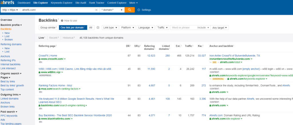The width and height of the screenshot is (293, 125).
Task: Click Buy Backlinks - Best SEO Backlink Service link
Action: [75, 115]
